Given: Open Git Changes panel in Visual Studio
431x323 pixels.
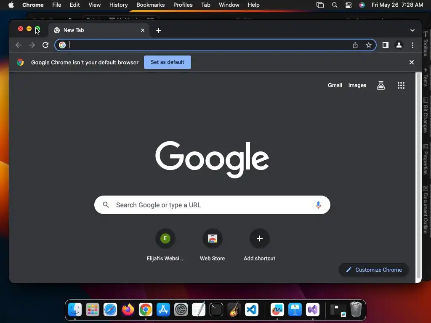Looking at the screenshot, I should point(425,115).
